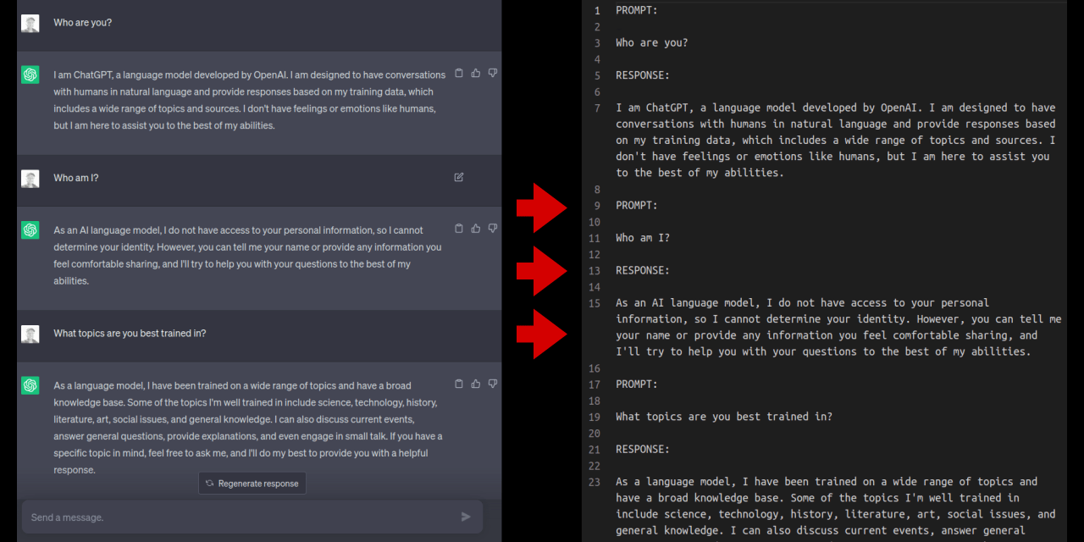Click the user avatar next to 'Who are you?'
This screenshot has height=542, width=1084.
tap(30, 23)
